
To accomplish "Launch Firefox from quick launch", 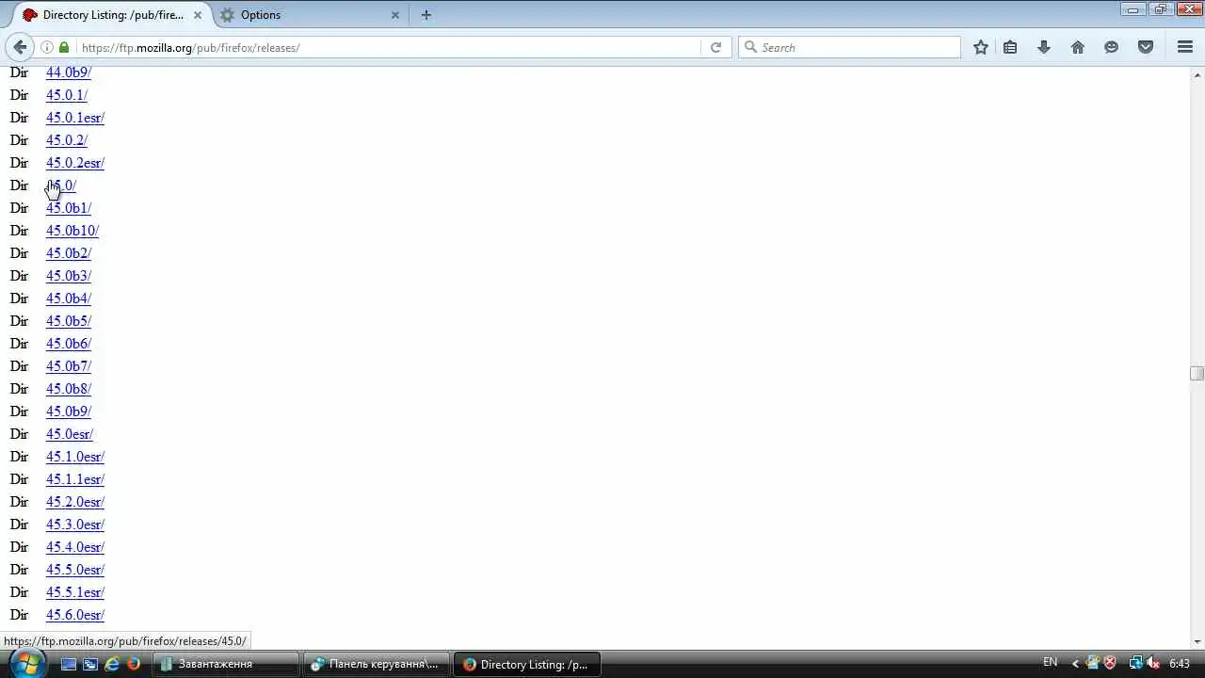I will pos(134,664).
